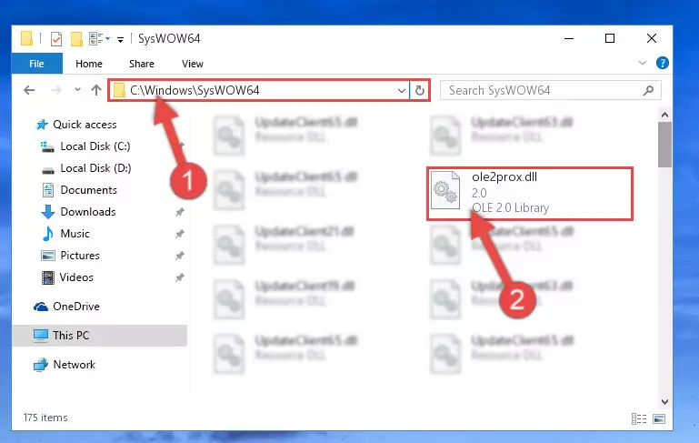Click the Documents page icon
The image size is (699, 443).
point(47,190)
